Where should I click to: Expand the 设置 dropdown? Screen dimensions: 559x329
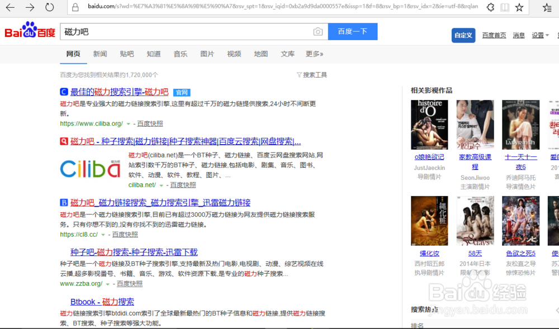pos(540,35)
